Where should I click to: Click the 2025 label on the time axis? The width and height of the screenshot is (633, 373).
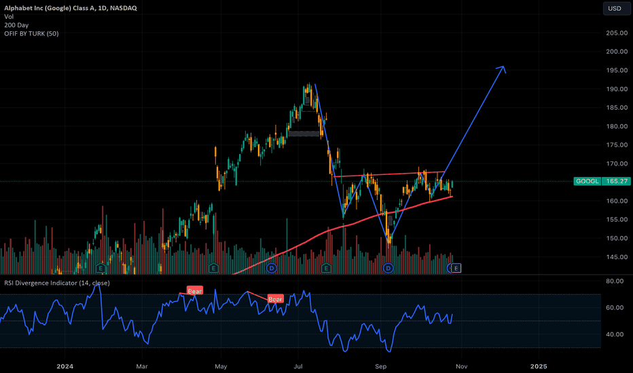(x=539, y=366)
